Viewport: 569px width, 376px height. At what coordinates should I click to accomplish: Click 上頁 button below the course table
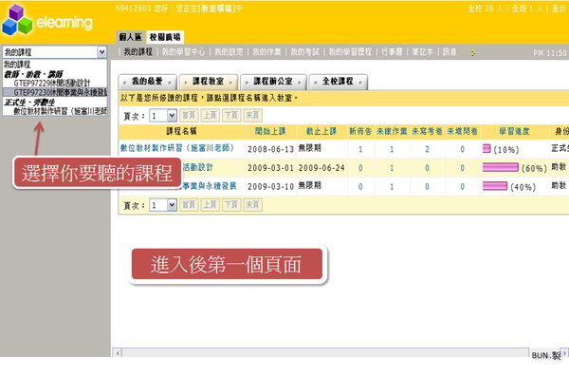211,205
